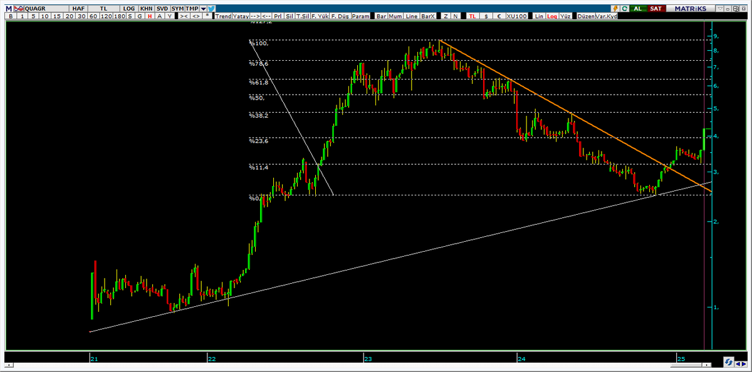Switch to Line chart type

coord(412,16)
